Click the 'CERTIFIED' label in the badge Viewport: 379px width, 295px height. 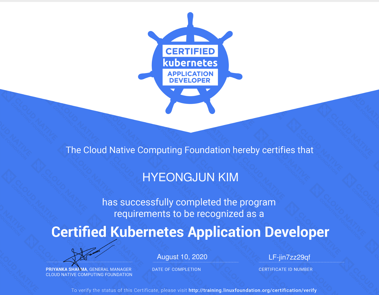click(x=190, y=51)
